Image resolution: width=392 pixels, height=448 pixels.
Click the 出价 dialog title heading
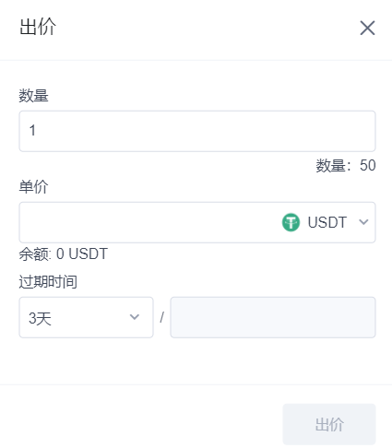click(x=38, y=27)
